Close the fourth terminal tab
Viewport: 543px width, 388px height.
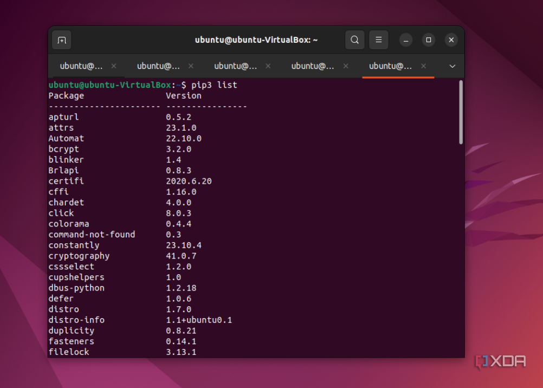pyautogui.click(x=345, y=66)
